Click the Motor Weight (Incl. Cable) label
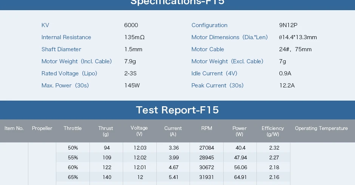This screenshot has height=185, width=355. coord(77,61)
